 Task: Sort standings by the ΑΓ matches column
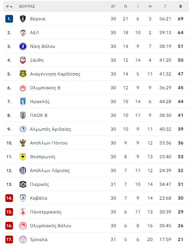pyautogui.click(x=113, y=7)
